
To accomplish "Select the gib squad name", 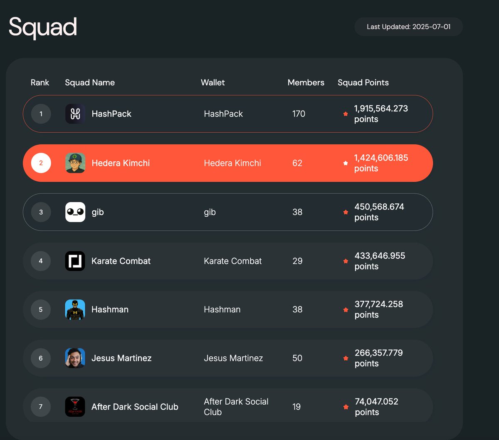I will tap(98, 212).
